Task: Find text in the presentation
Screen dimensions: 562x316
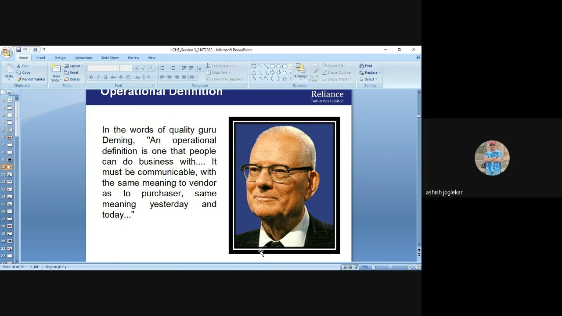Action: click(x=366, y=66)
